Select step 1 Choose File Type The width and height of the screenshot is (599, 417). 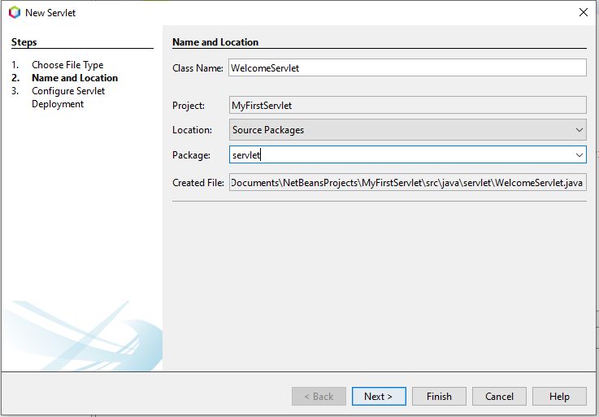coord(67,65)
